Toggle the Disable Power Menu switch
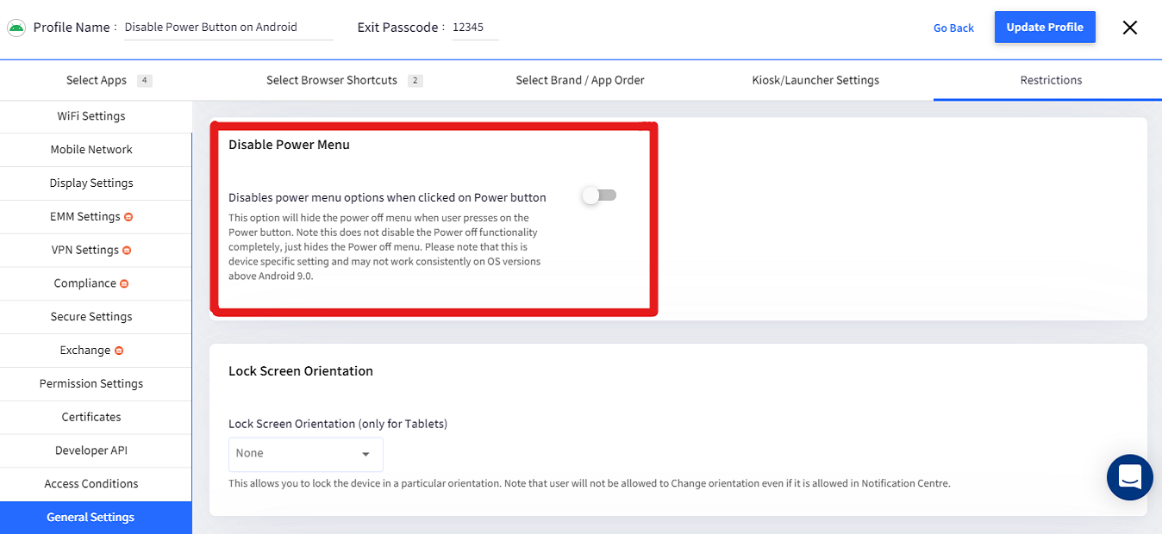 (599, 196)
